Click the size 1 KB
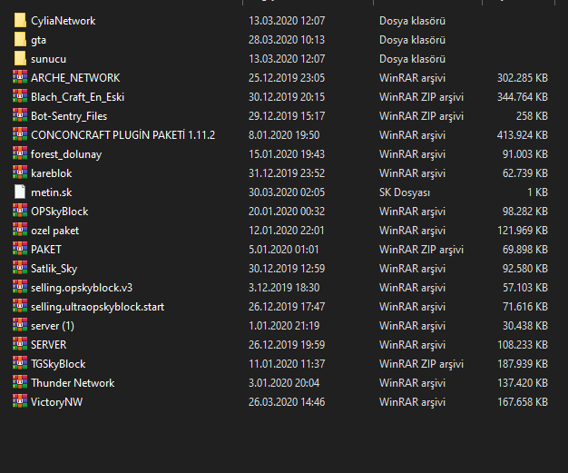This screenshot has width=568, height=473. click(x=537, y=192)
